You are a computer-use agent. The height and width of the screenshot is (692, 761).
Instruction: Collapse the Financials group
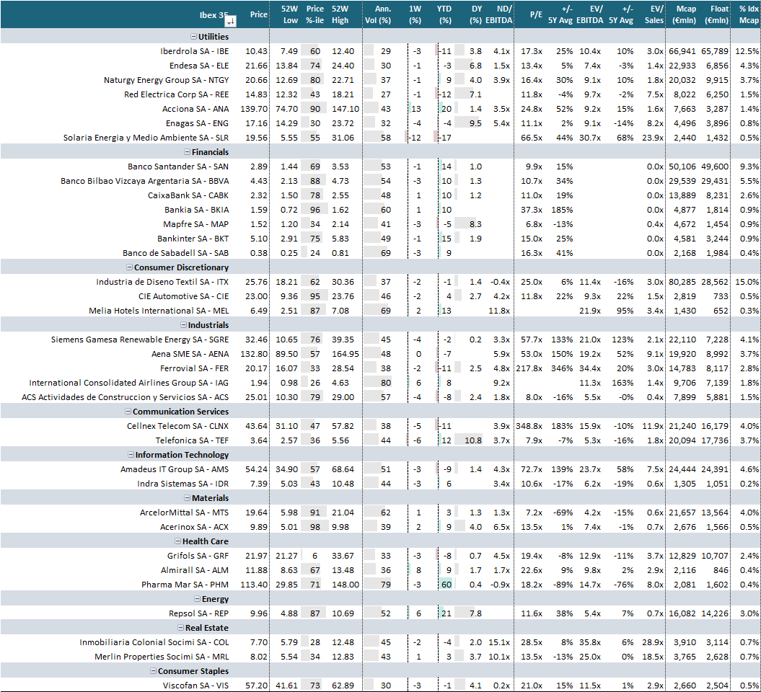click(188, 152)
